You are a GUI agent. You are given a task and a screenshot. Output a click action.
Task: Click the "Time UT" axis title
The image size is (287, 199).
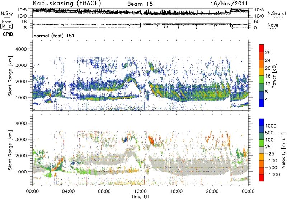point(140,197)
